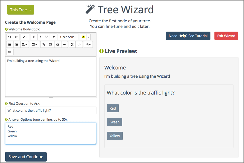This screenshot has height=163, width=244.
Task: Toggle italic formatting
Action: (x=40, y=37)
